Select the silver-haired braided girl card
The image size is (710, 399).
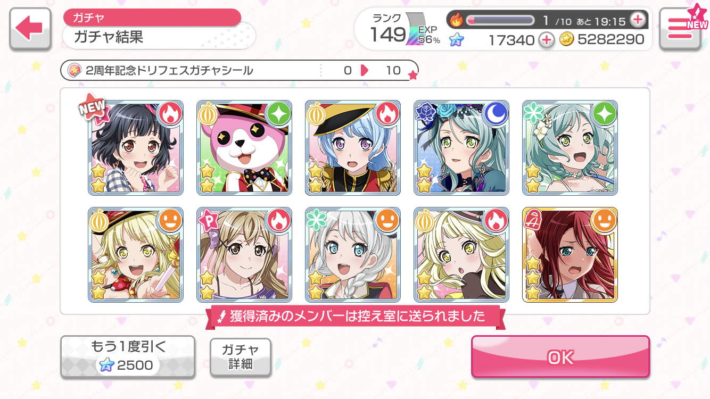click(353, 255)
